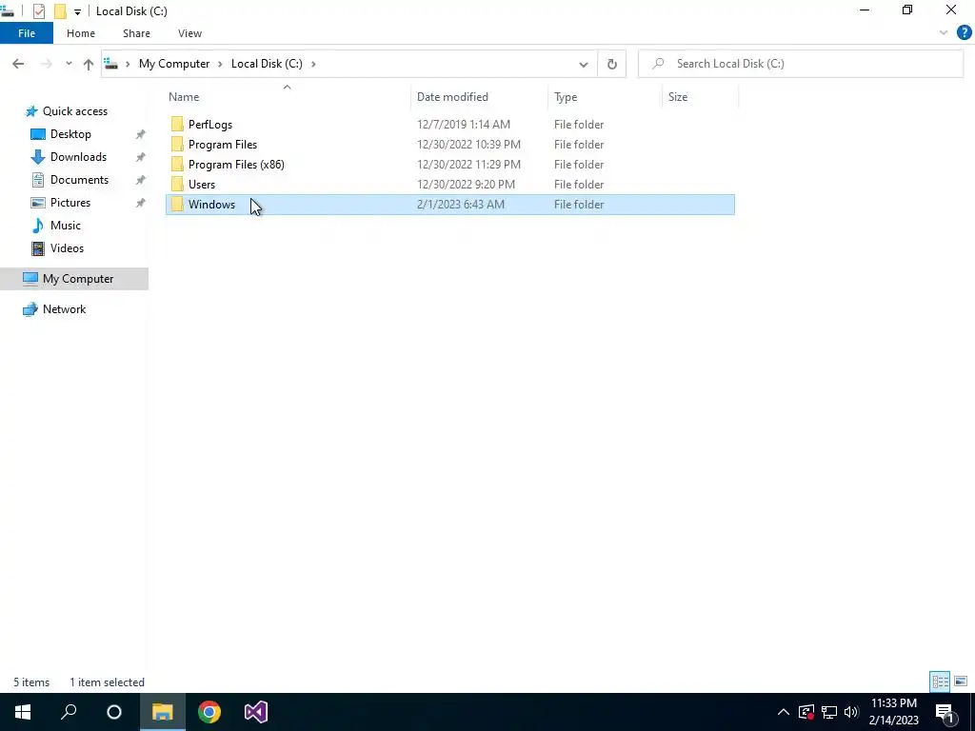The height and width of the screenshot is (731, 975).
Task: Click the Search Local Disk (C:) field
Action: pyautogui.click(x=800, y=64)
